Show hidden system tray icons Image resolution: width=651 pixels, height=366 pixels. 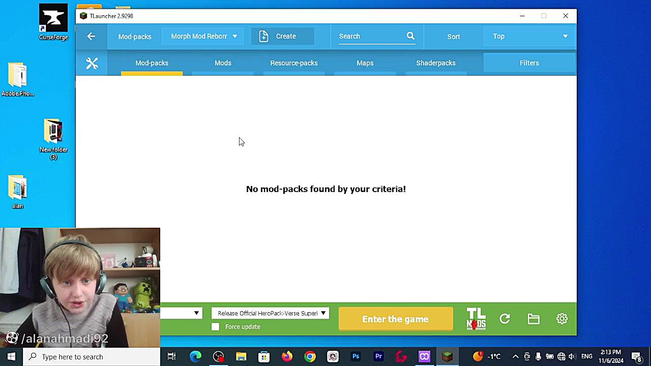pyautogui.click(x=515, y=356)
